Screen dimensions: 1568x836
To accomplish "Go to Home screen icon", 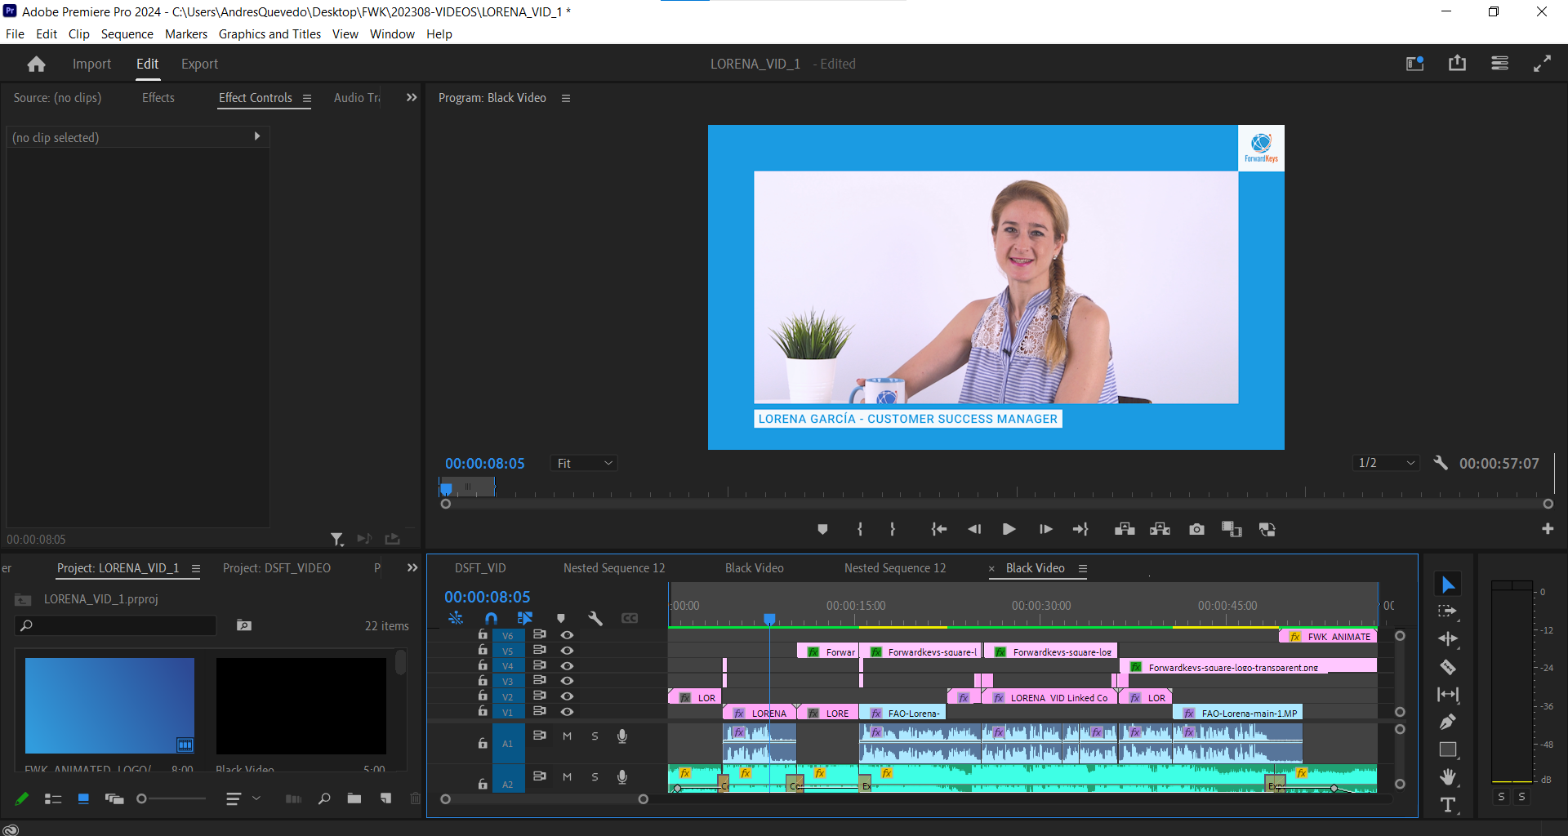I will click(36, 64).
